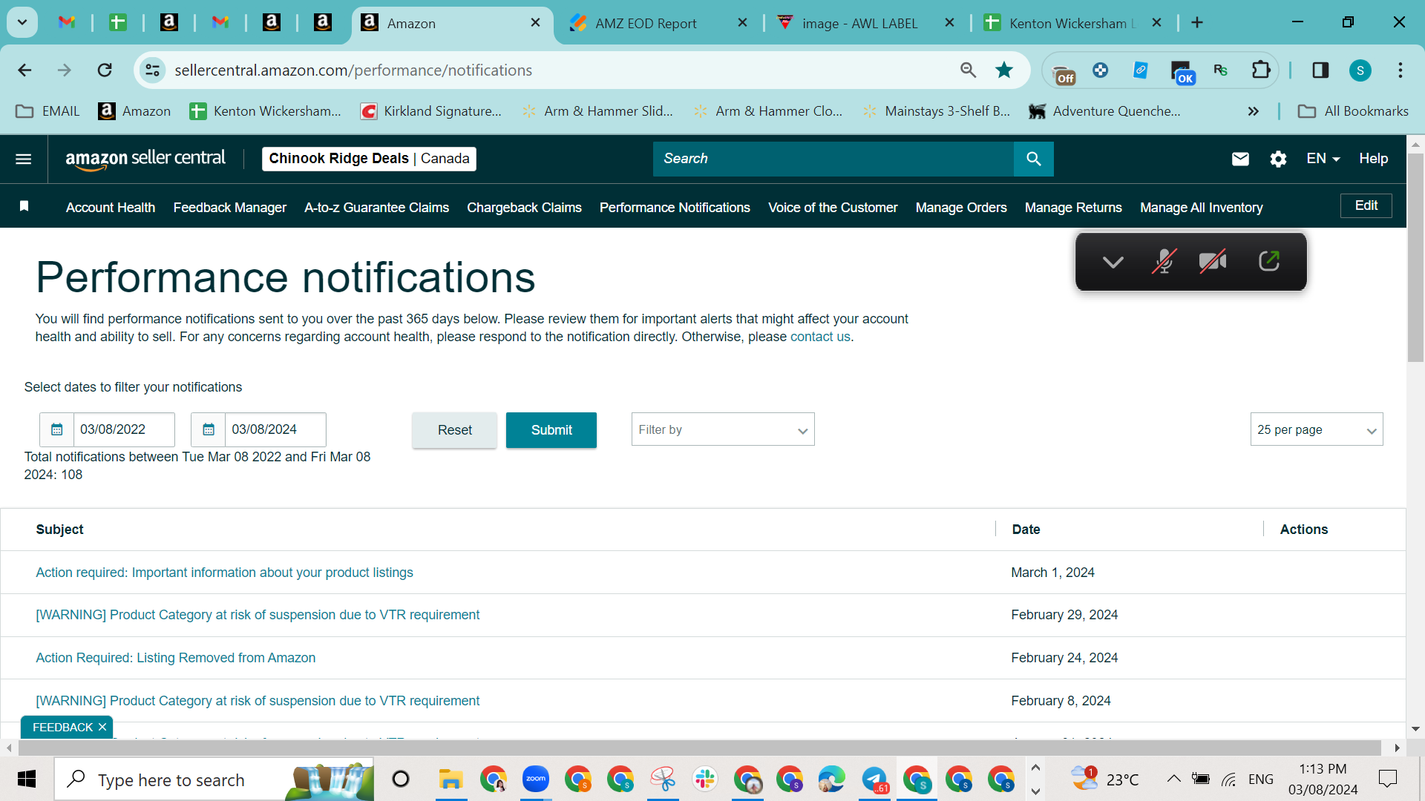
Task: Reload the current browser page
Action: (105, 70)
